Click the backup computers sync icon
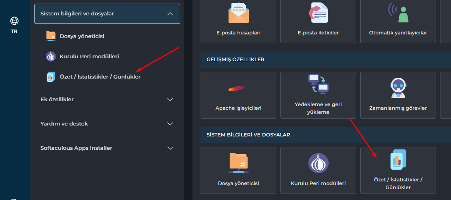 (318, 84)
